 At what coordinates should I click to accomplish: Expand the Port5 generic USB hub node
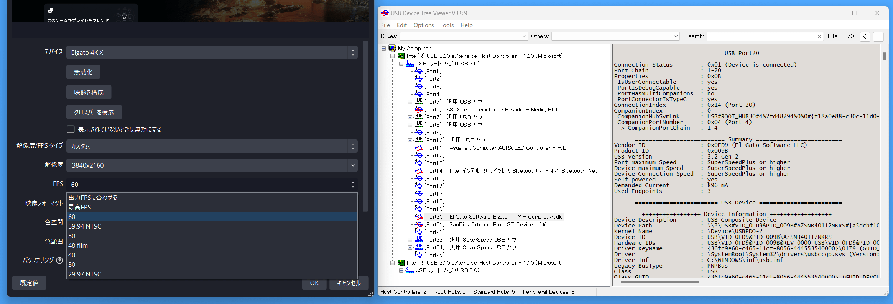click(410, 102)
